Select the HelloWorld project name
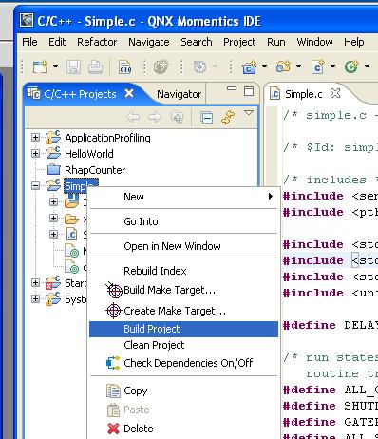The image size is (378, 439). coord(89,154)
